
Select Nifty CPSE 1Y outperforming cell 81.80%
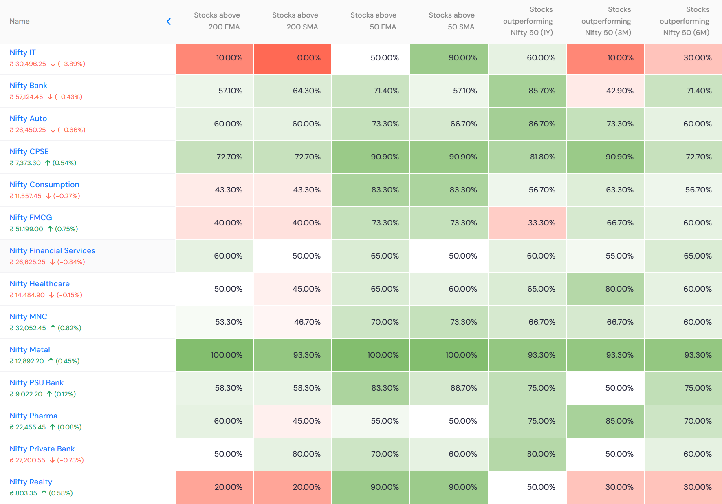527,157
